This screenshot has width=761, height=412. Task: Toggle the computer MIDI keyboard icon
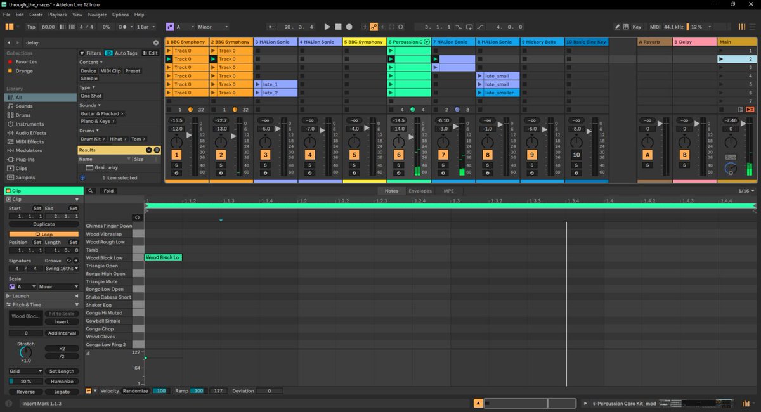[x=627, y=27]
